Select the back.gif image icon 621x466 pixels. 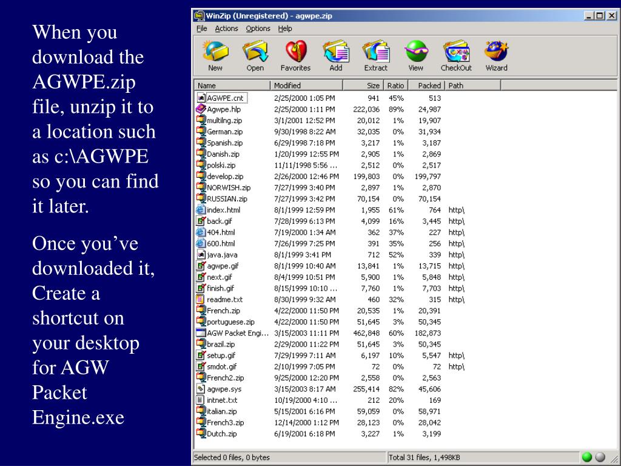click(x=201, y=221)
